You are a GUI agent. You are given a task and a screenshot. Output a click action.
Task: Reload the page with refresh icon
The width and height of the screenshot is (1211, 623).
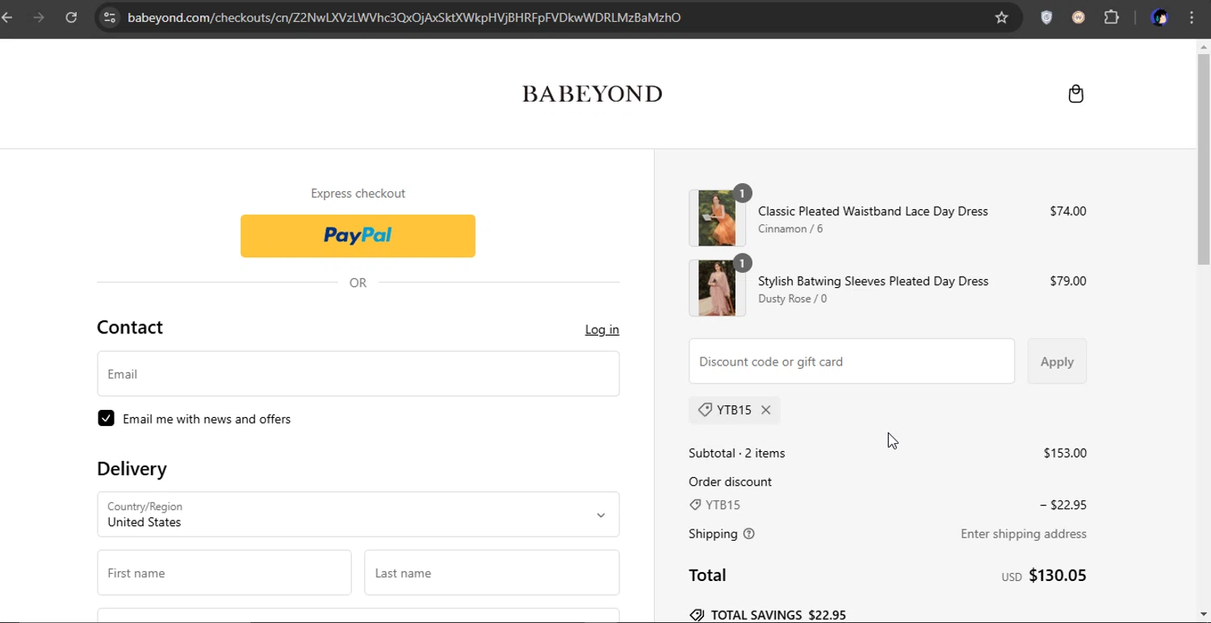71,17
